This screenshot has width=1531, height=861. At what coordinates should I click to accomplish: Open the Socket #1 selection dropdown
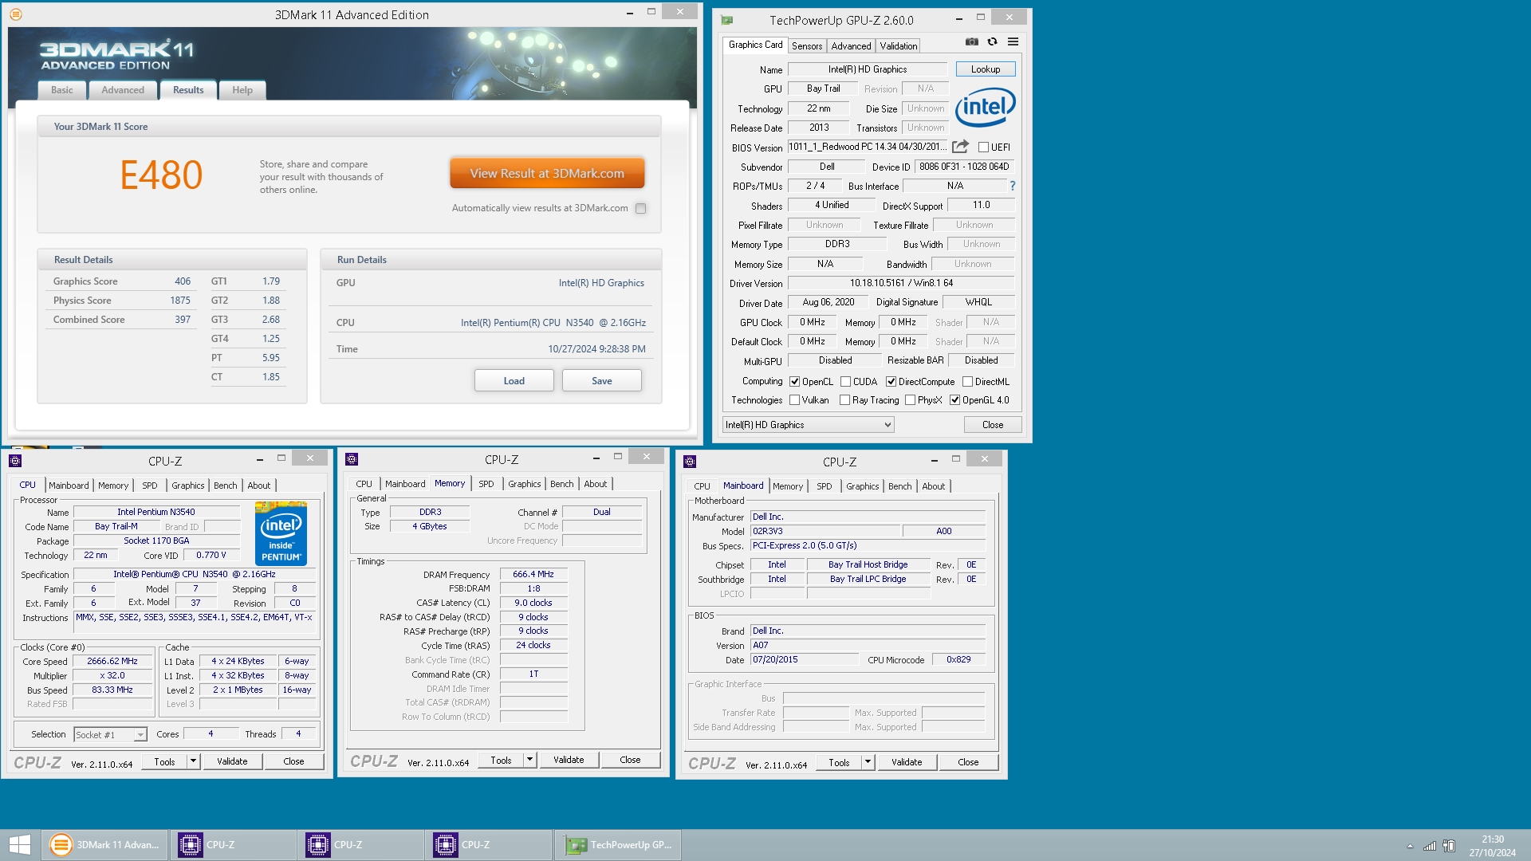[110, 734]
